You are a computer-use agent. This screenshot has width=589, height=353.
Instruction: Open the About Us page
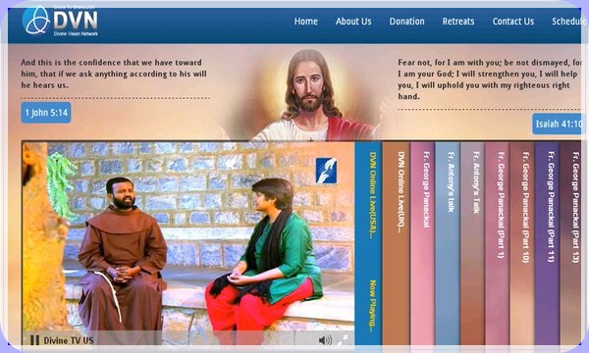tap(353, 22)
